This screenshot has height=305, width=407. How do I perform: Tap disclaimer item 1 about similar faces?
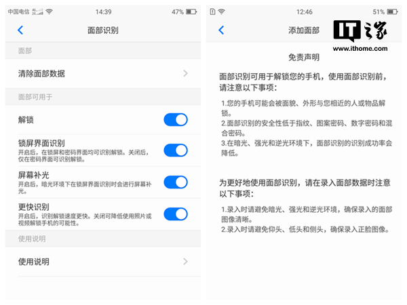303,108
